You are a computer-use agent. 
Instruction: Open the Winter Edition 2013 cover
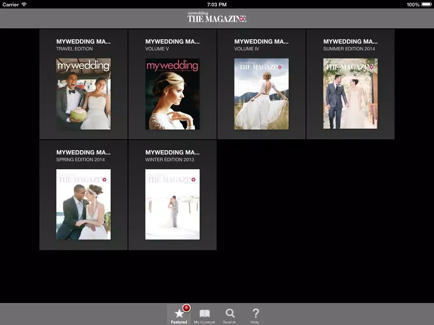click(x=172, y=204)
